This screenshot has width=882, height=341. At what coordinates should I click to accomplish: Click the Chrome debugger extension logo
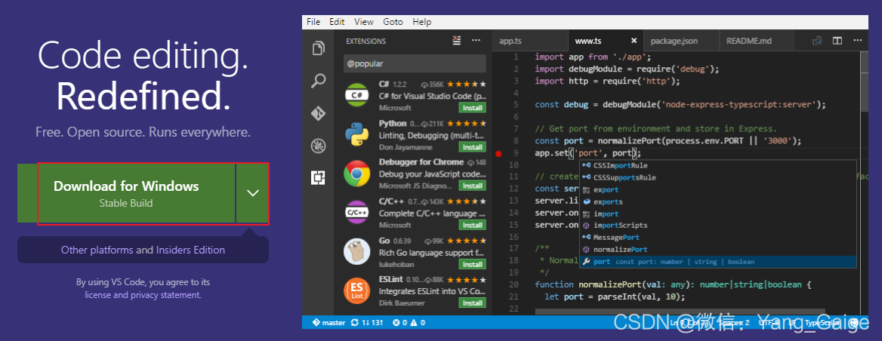click(357, 174)
